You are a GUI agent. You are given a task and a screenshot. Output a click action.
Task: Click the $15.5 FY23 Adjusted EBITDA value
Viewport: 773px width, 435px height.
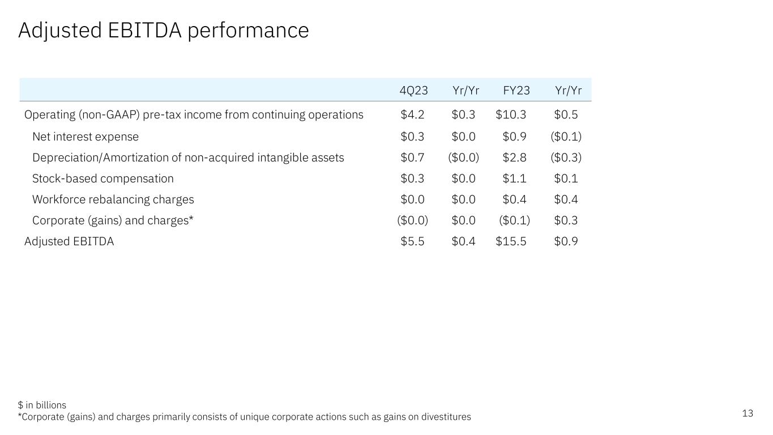coord(511,241)
